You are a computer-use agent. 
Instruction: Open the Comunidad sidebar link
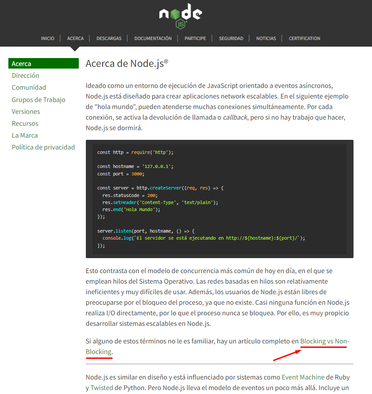click(x=29, y=88)
